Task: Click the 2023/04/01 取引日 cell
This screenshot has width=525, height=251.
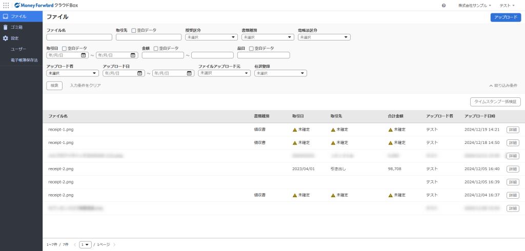Action: click(x=304, y=169)
